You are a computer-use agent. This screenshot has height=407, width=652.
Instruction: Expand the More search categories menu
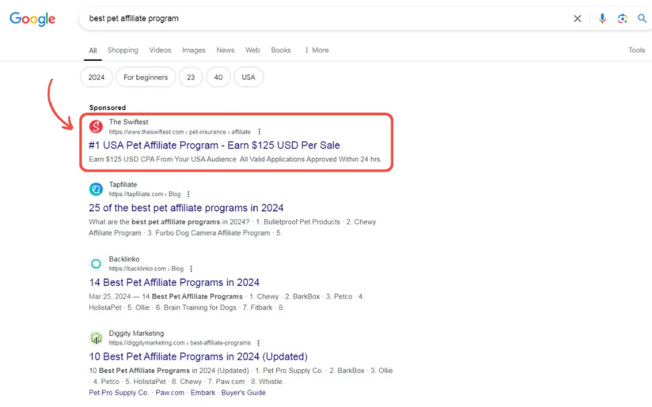pos(316,50)
